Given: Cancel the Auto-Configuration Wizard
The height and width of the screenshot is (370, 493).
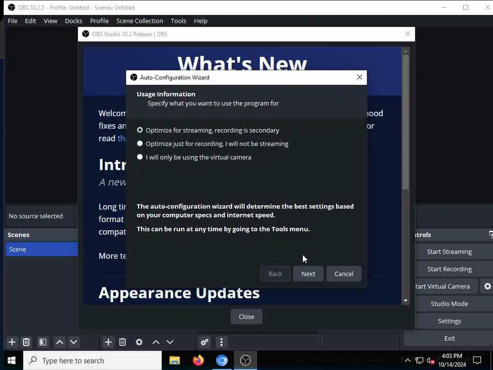Looking at the screenshot, I should [344, 274].
